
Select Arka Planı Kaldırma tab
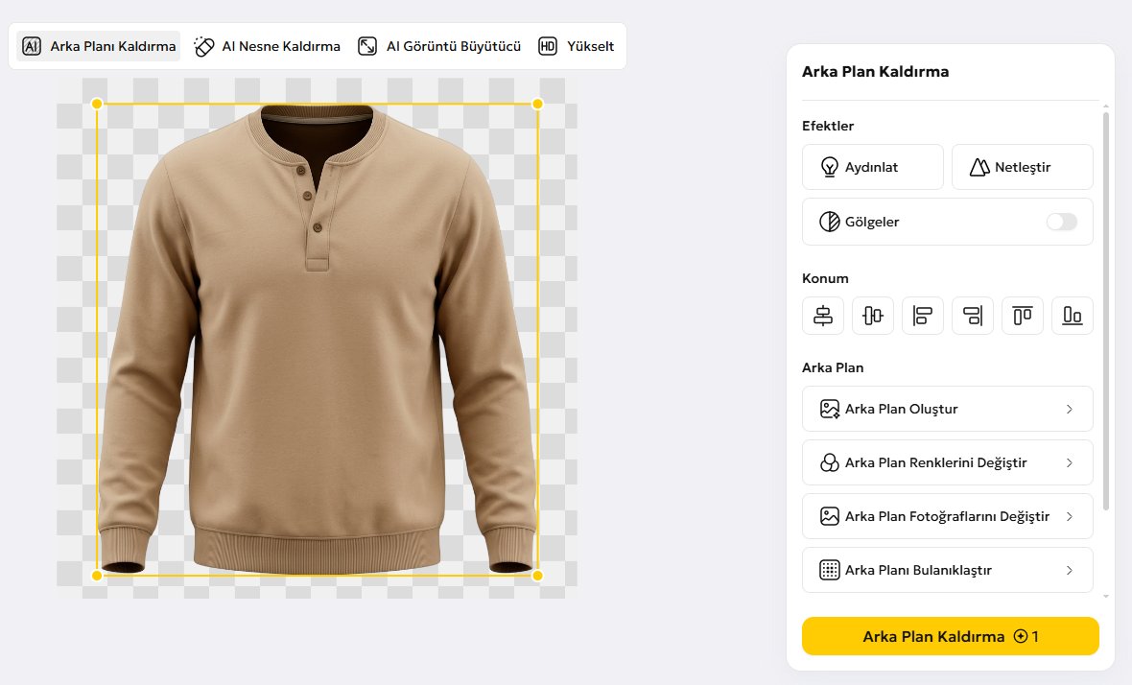[98, 46]
